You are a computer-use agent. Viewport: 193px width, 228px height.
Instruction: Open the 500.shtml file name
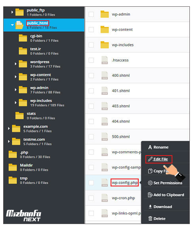tap(121, 137)
